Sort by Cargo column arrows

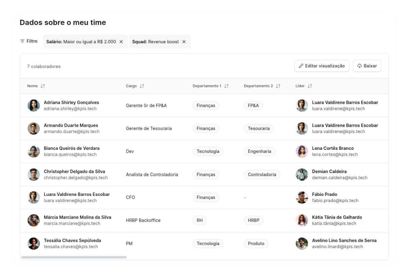142,86
